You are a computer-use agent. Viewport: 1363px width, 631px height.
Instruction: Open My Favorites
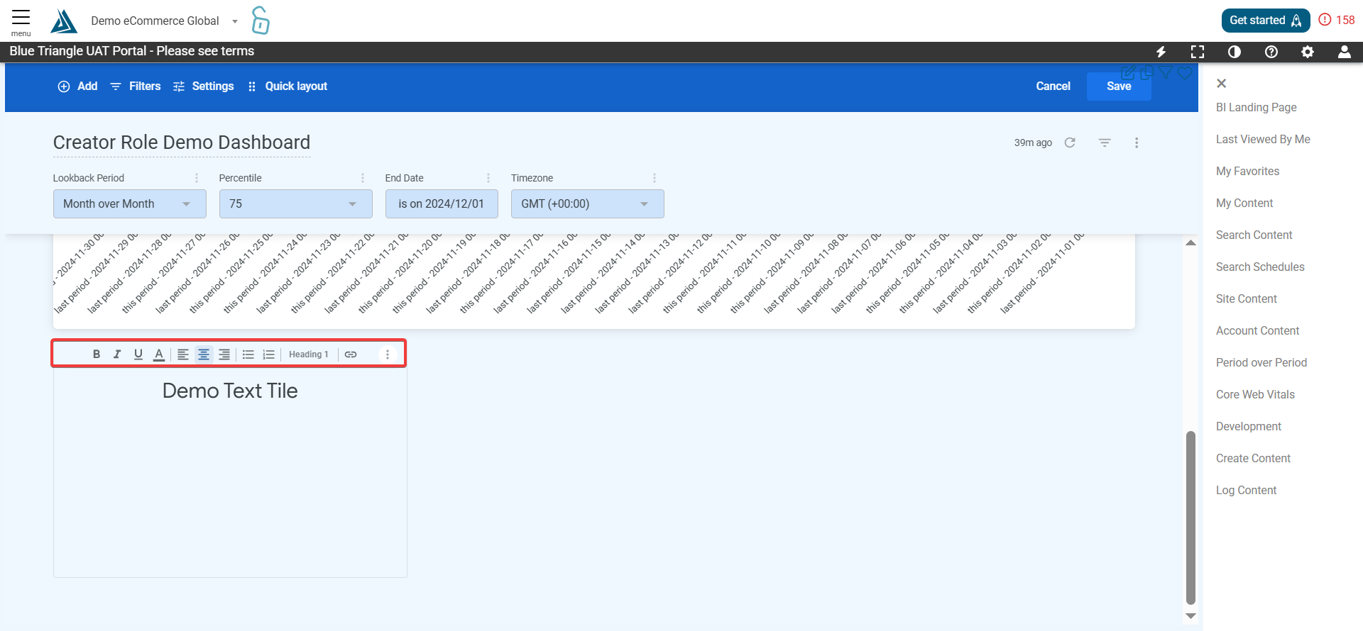(1248, 172)
